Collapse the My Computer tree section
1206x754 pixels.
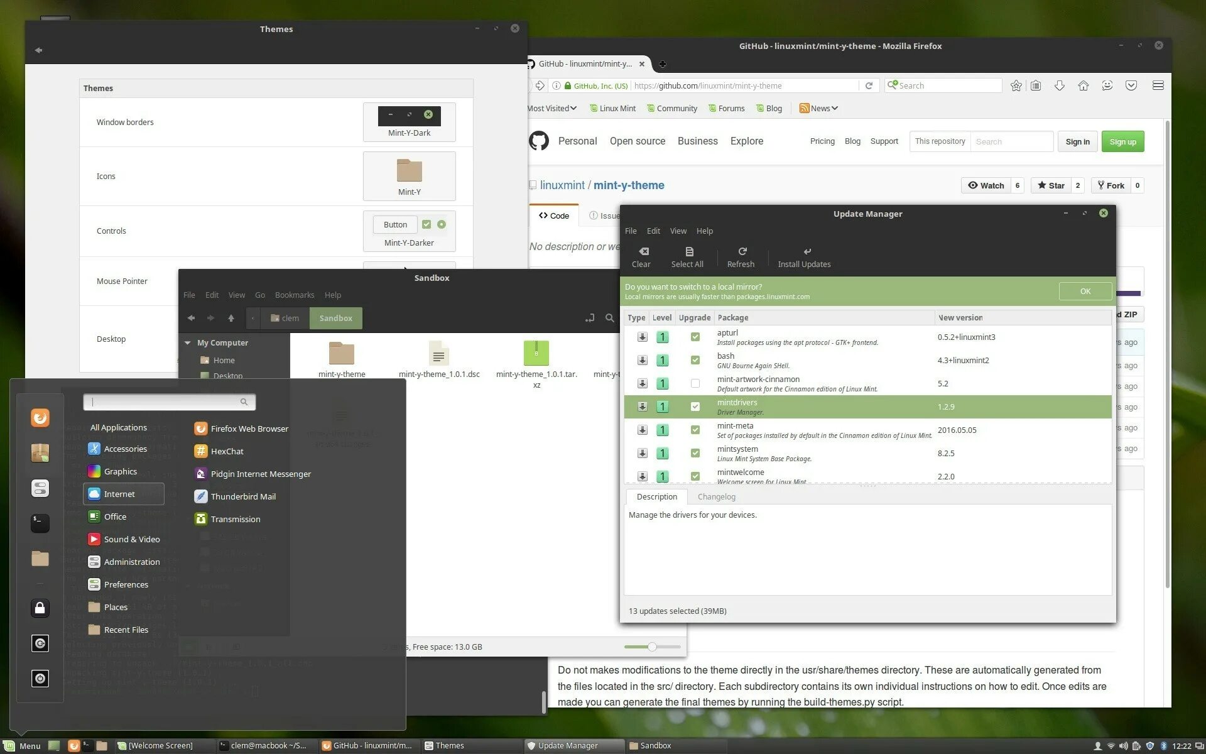187,342
